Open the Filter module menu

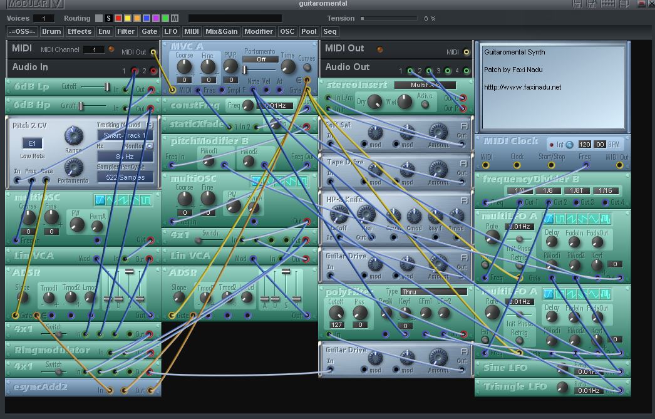pyautogui.click(x=126, y=31)
